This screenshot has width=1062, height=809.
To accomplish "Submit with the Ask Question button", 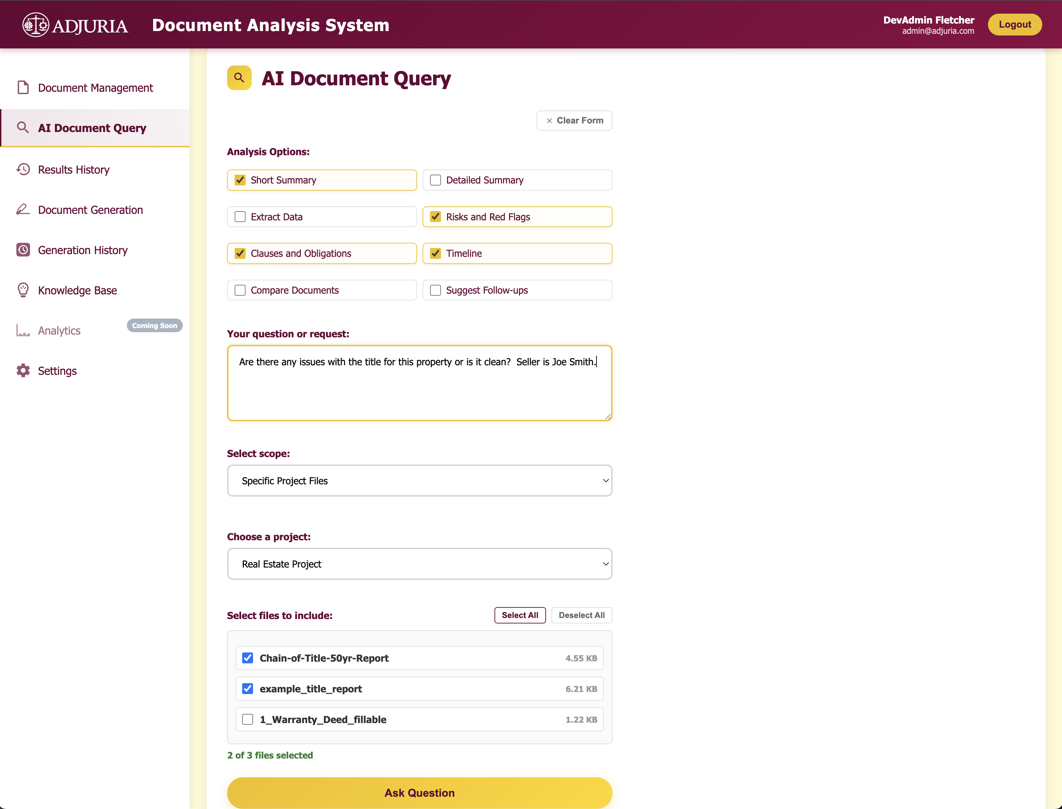I will click(419, 793).
